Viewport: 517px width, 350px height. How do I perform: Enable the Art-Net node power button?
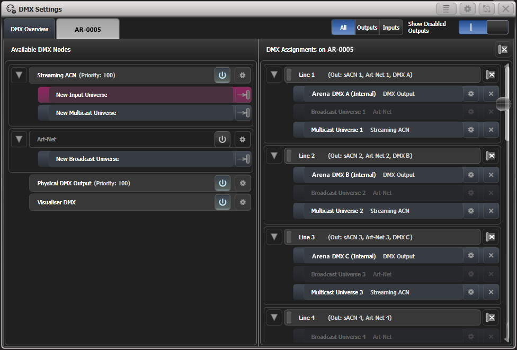point(222,139)
